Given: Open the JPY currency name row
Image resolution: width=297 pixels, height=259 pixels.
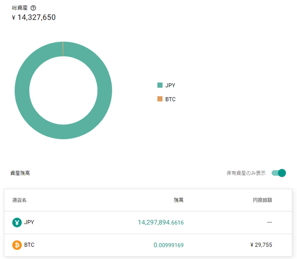Looking at the screenshot, I should pyautogui.click(x=148, y=222).
